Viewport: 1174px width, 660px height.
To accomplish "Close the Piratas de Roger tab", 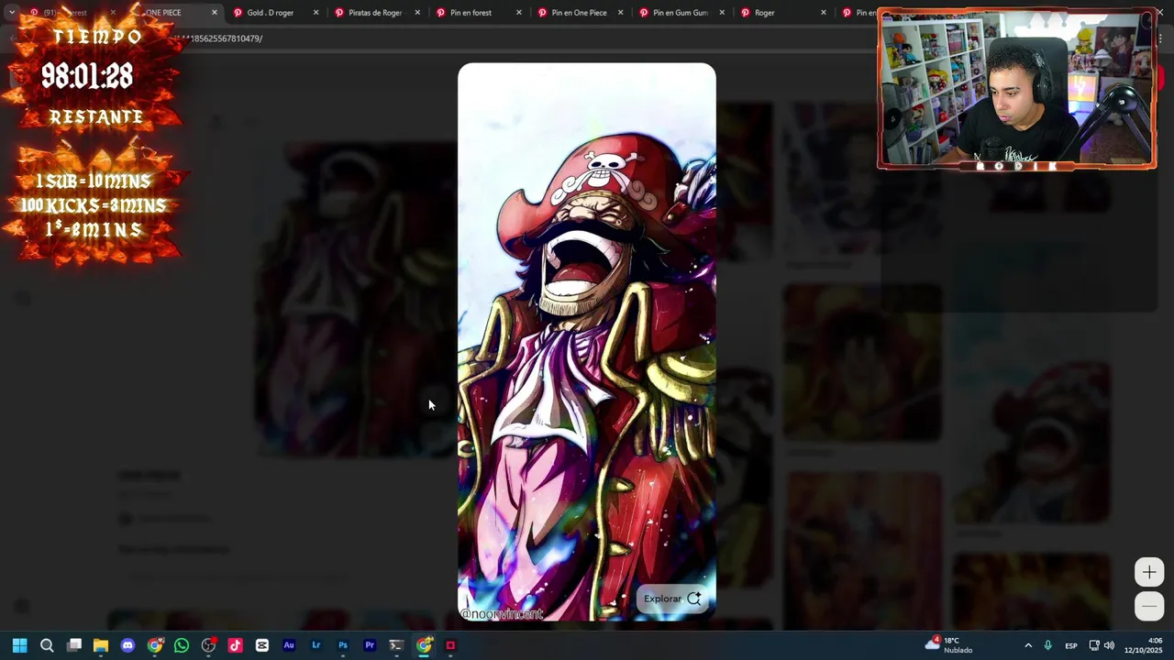I will (x=417, y=13).
